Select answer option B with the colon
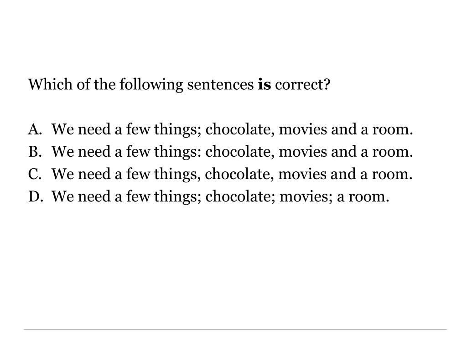This screenshot has height=350, width=467. [x=232, y=152]
